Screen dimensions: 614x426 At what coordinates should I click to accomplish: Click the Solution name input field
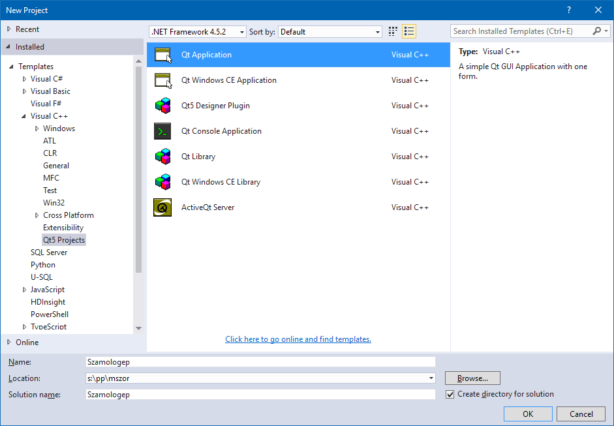pos(260,394)
